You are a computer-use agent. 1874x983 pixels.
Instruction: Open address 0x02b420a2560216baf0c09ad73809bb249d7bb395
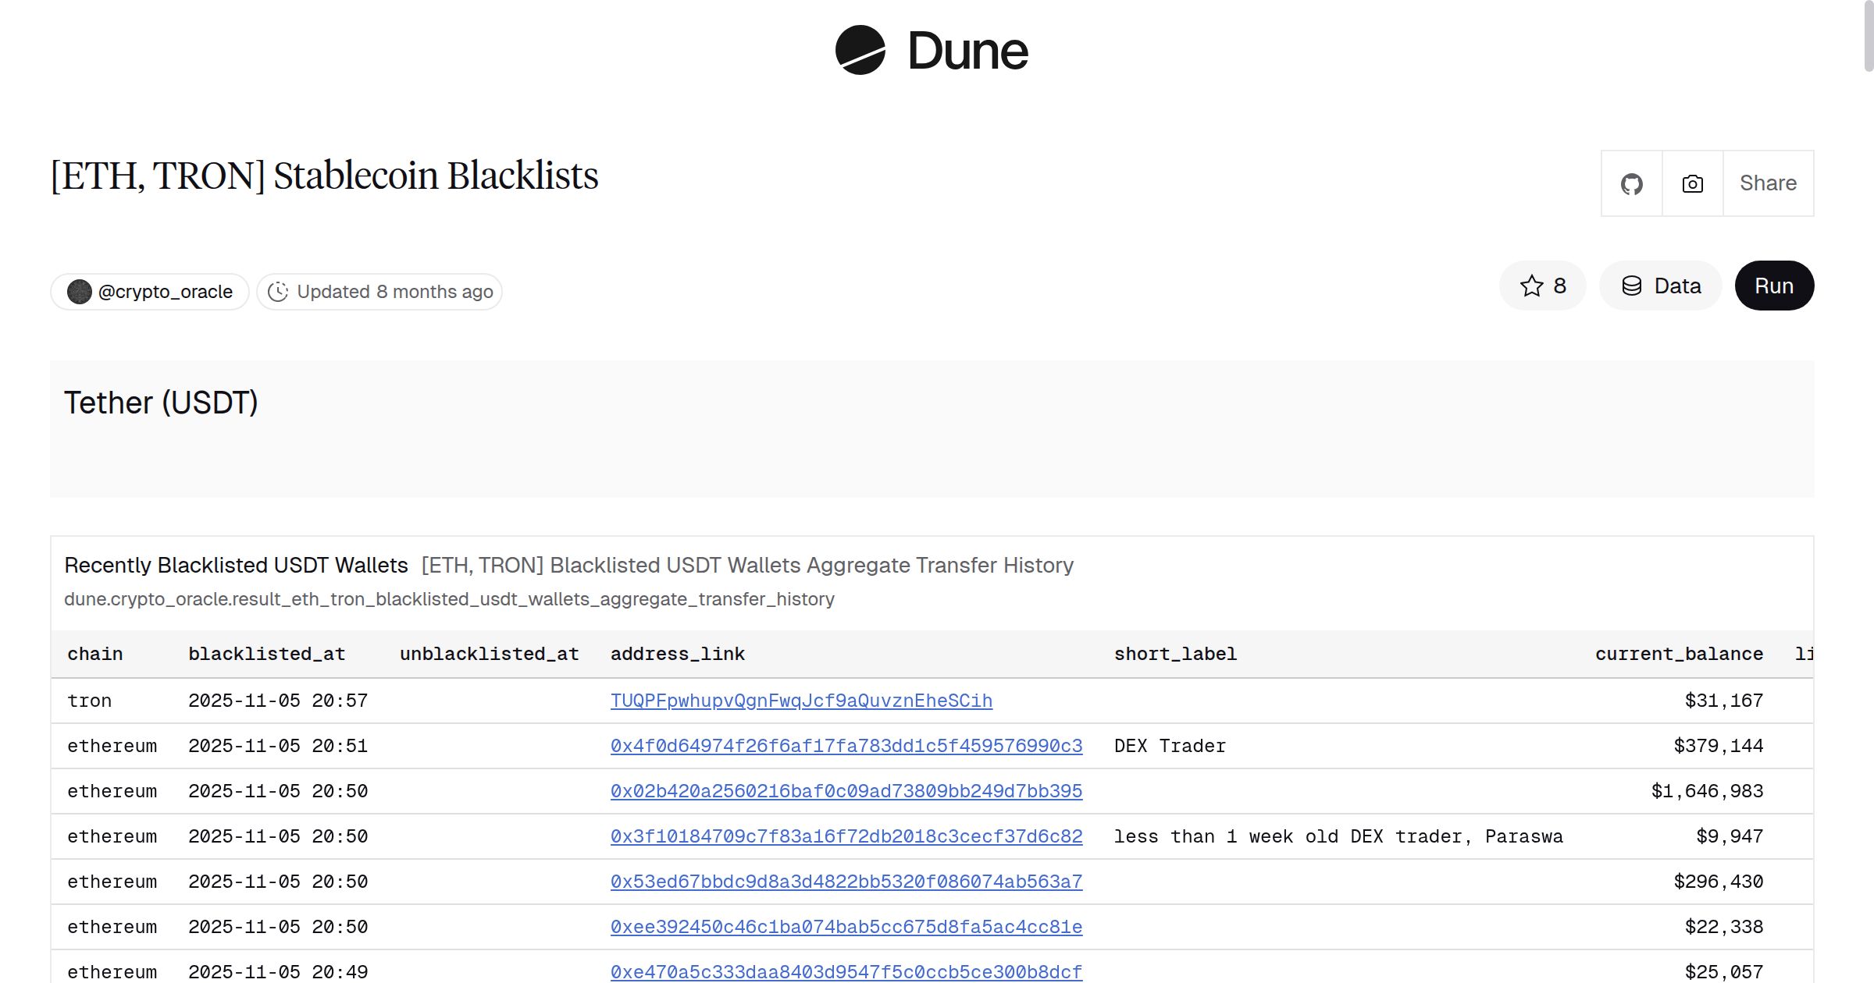point(846,791)
